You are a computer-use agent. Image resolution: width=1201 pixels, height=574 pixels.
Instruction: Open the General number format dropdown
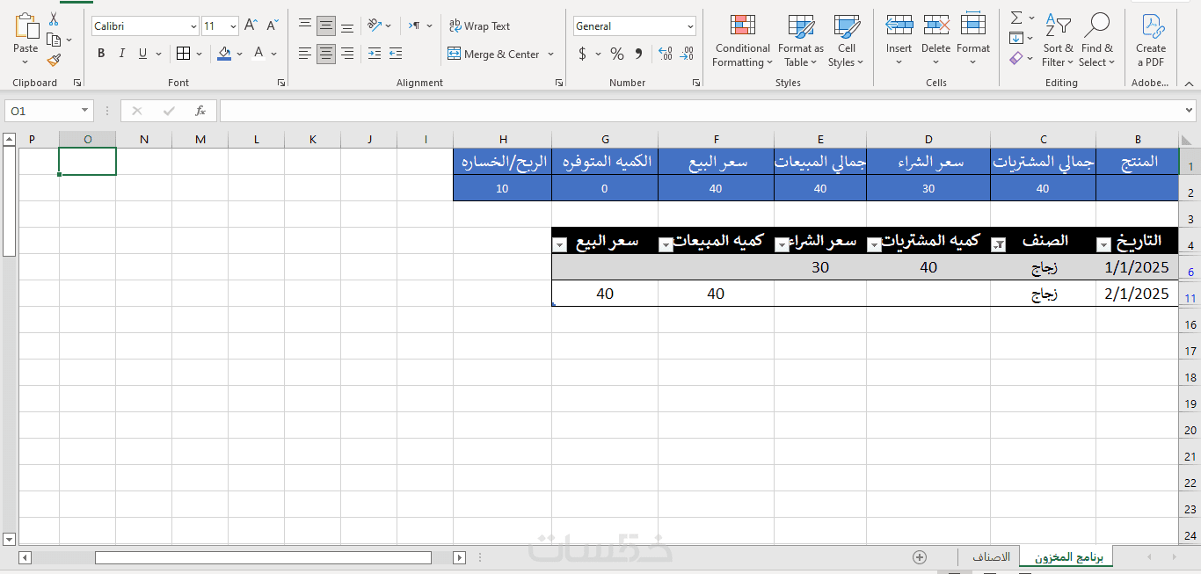click(x=688, y=26)
